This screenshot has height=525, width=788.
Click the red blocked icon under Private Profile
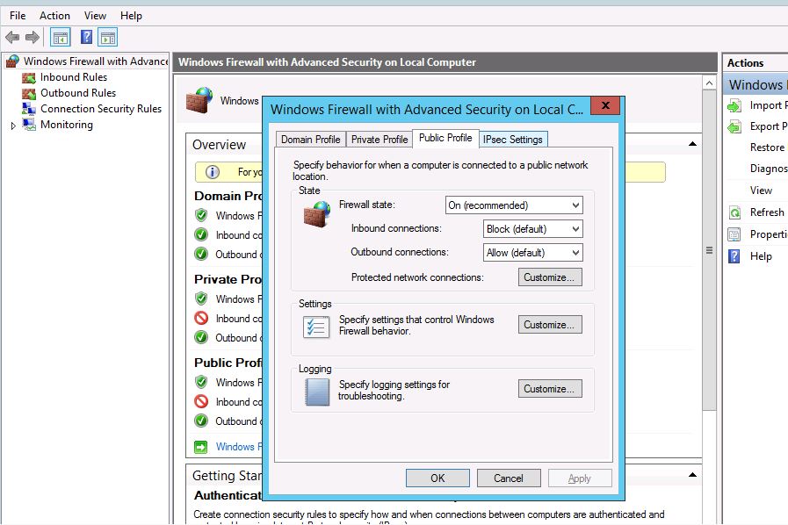201,318
